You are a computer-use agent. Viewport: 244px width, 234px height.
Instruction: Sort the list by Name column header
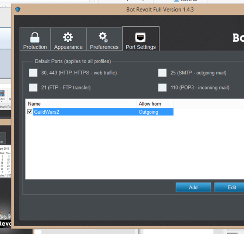[81, 104]
